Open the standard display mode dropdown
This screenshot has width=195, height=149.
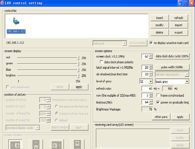[x=37, y=128]
